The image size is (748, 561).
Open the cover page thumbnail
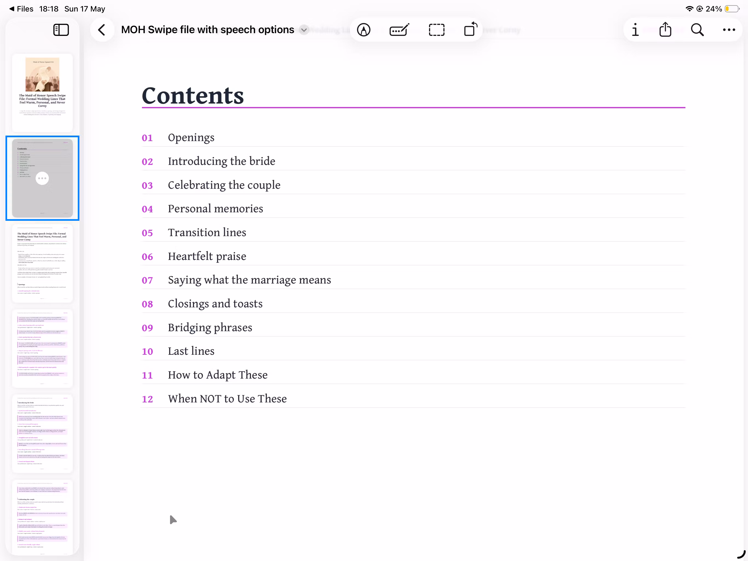coord(42,93)
